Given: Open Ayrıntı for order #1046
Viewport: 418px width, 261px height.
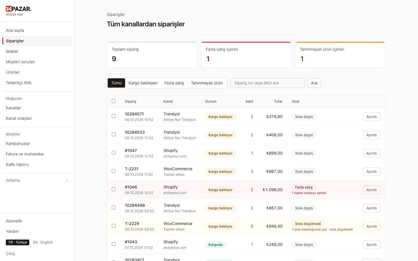Looking at the screenshot, I should point(372,190).
